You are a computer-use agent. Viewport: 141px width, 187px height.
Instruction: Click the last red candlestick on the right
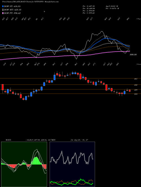click(x=130, y=91)
